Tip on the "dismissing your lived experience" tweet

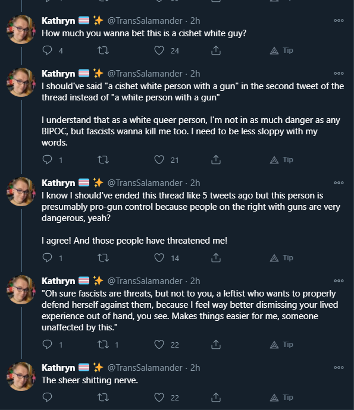click(x=281, y=345)
